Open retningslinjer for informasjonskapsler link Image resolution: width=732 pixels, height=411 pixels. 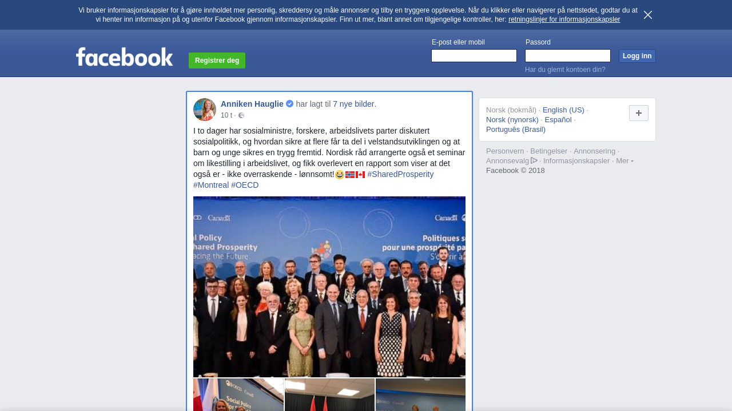564,19
